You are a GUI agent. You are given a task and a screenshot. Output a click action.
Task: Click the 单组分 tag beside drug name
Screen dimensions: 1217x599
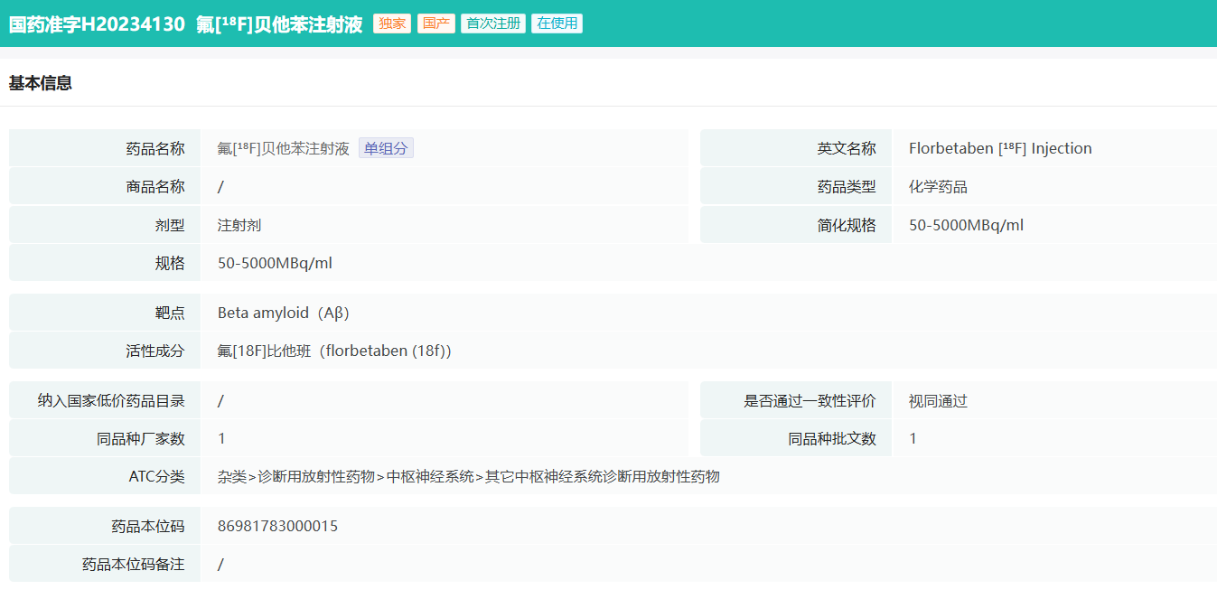(x=386, y=149)
